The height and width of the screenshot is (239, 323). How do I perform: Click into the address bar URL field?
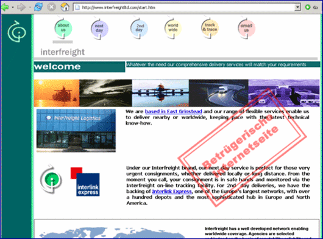(185, 7)
